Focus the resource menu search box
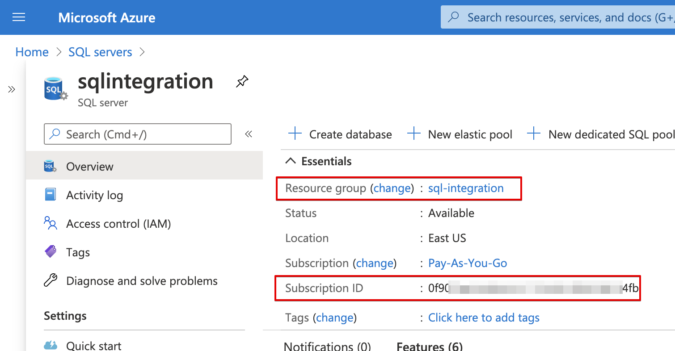 point(138,134)
